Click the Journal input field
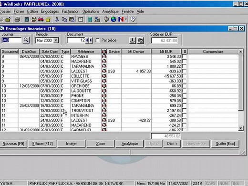Viewport: 248px width, 186px height. 11,40
